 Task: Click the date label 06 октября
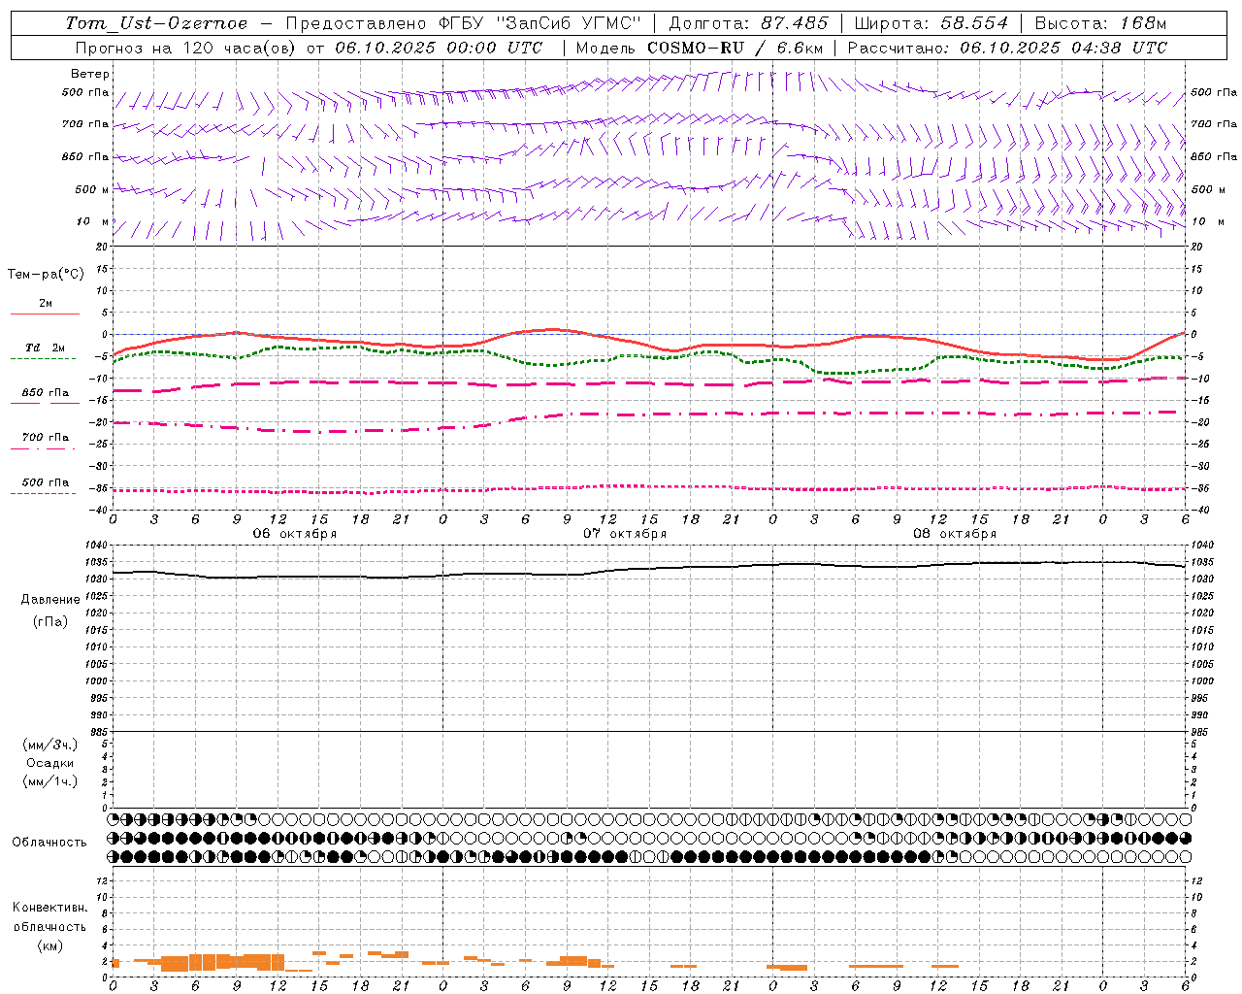[295, 534]
